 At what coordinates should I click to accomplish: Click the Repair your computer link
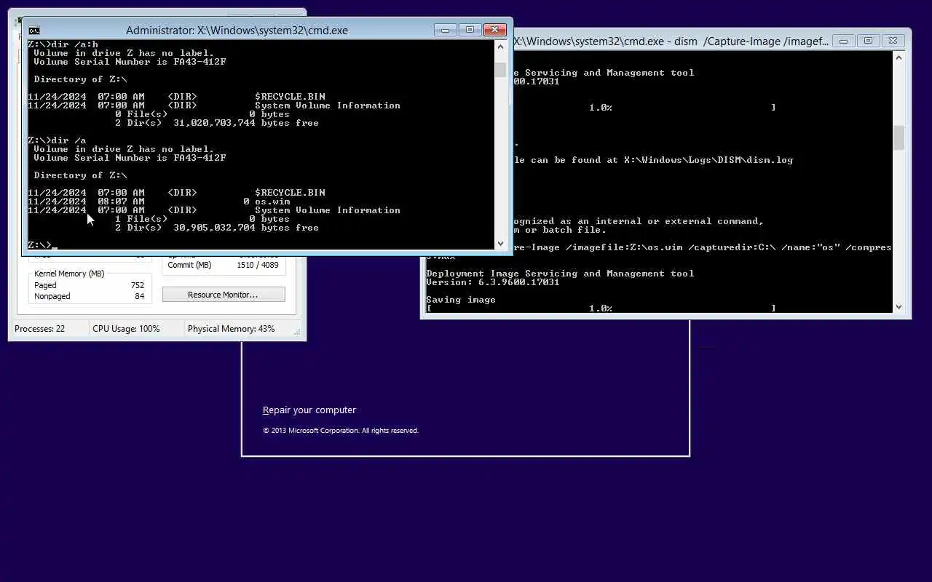tap(309, 410)
